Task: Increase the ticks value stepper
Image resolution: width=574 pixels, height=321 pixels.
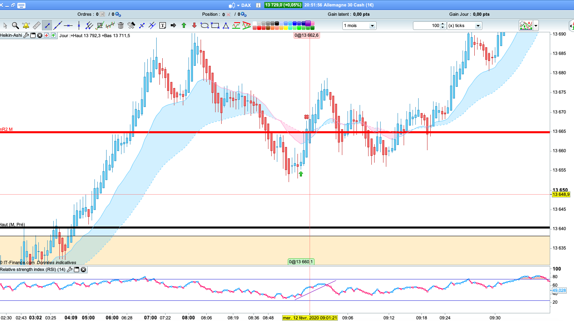Action: pyautogui.click(x=443, y=24)
